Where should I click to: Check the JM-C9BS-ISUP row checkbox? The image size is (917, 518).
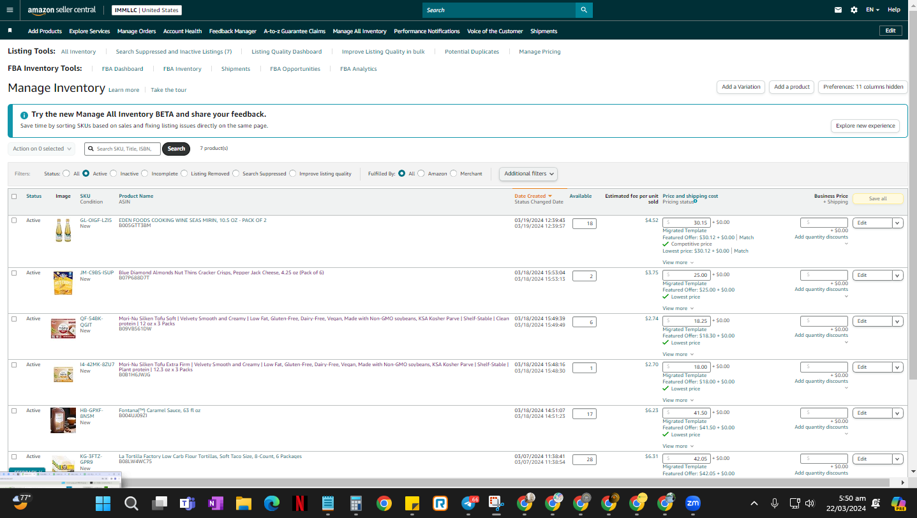click(x=14, y=272)
